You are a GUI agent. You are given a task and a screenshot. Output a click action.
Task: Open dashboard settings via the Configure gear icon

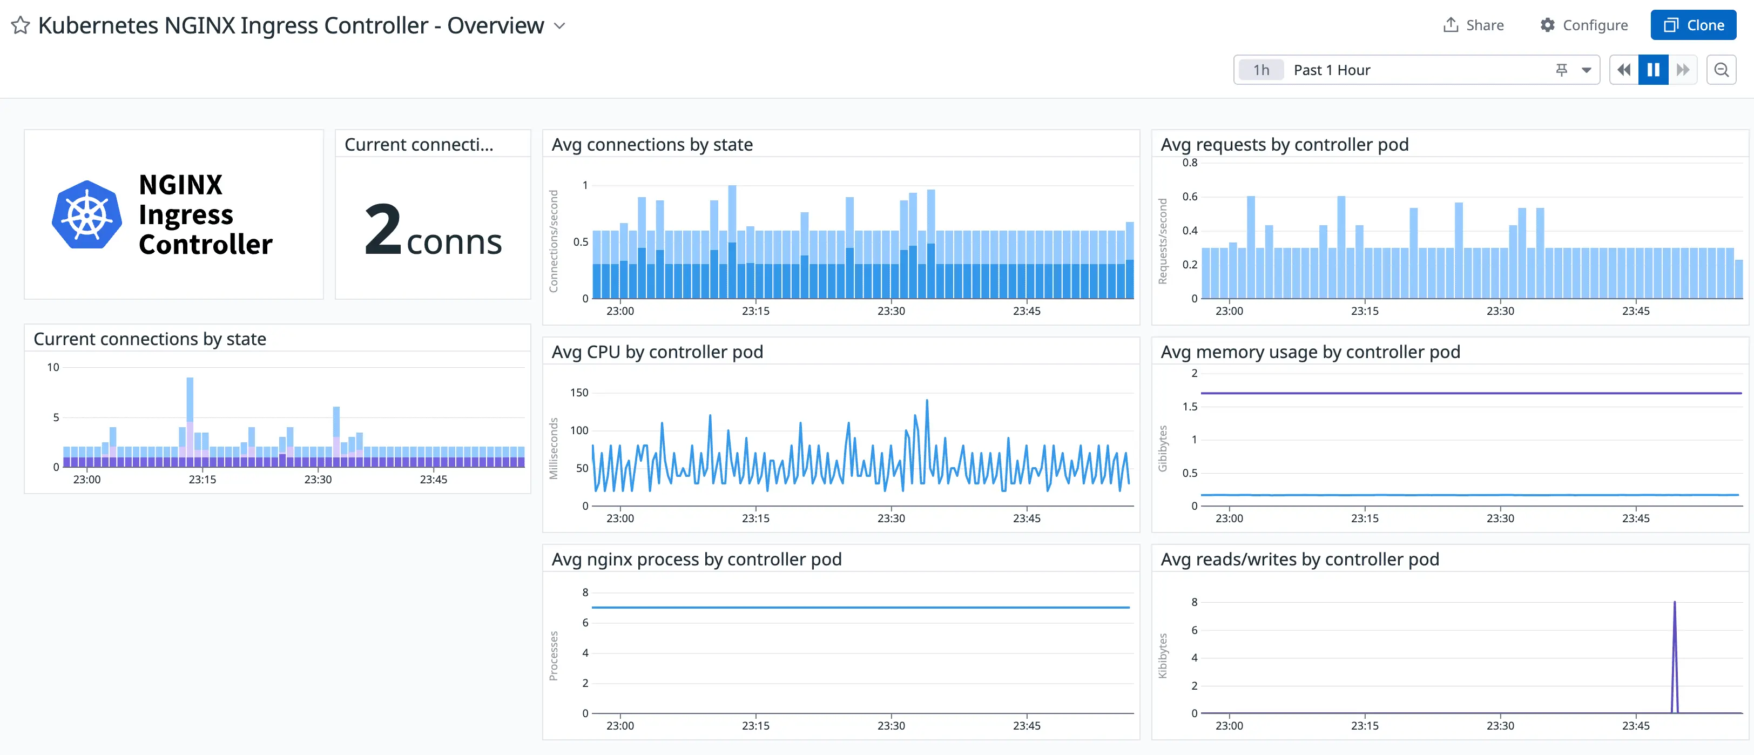click(x=1547, y=24)
